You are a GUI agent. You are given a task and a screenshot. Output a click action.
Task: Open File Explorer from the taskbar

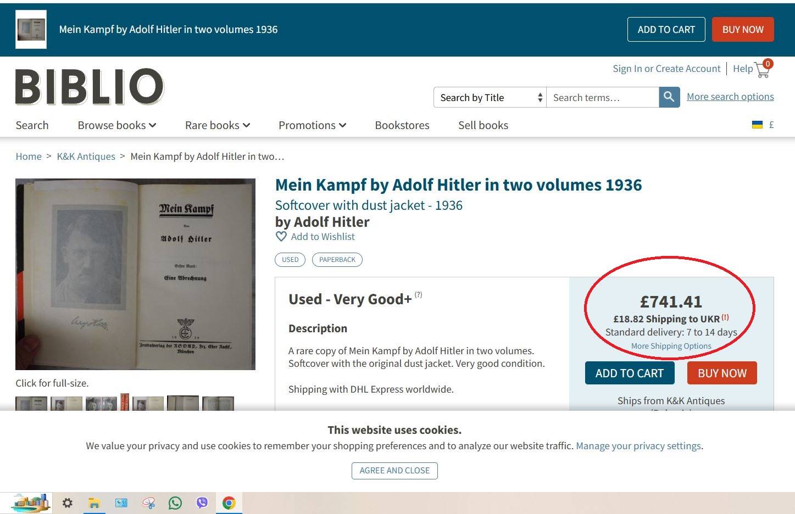pos(94,503)
